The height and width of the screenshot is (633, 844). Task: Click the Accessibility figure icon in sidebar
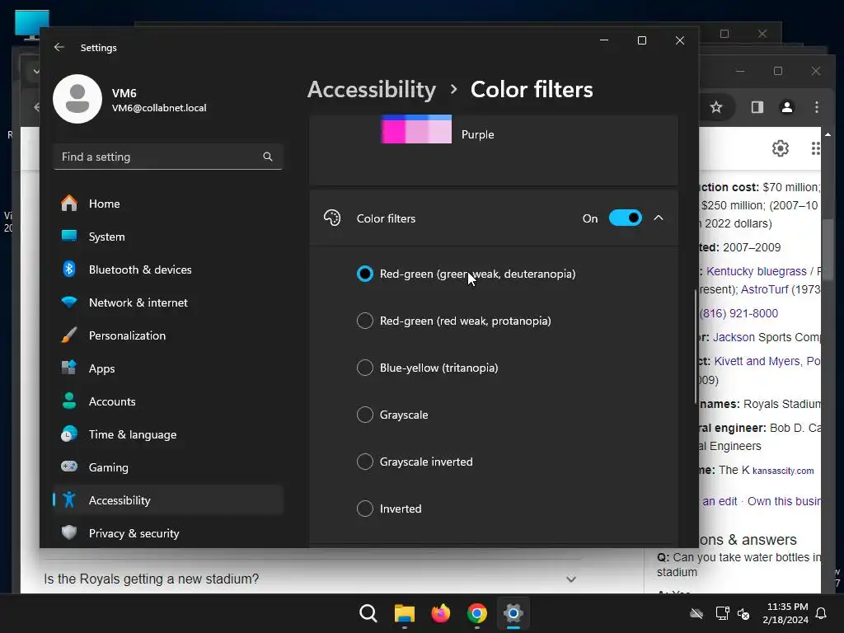pyautogui.click(x=69, y=500)
